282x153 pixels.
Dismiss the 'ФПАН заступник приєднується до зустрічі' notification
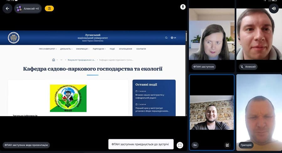point(141,144)
